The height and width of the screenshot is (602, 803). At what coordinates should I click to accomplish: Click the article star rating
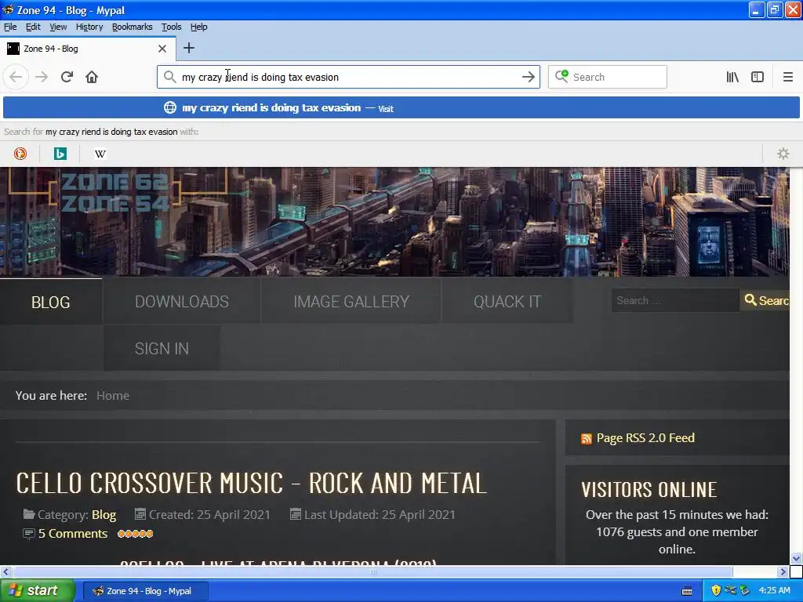tap(135, 534)
